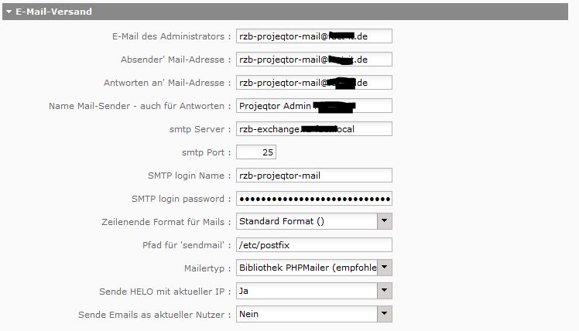Click the SMTP login password field
The height and width of the screenshot is (331, 579).
click(x=313, y=199)
